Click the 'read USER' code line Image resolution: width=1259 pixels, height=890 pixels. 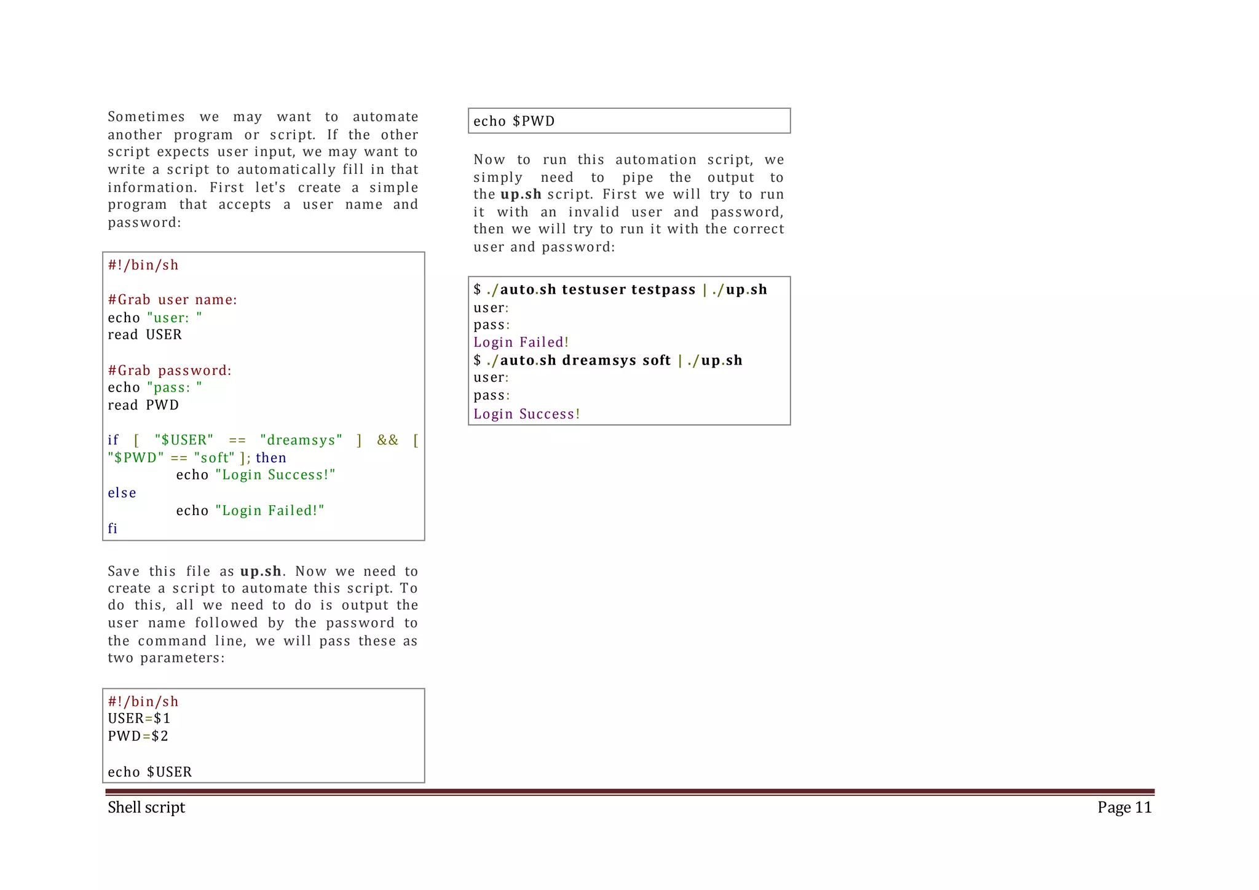pos(144,335)
